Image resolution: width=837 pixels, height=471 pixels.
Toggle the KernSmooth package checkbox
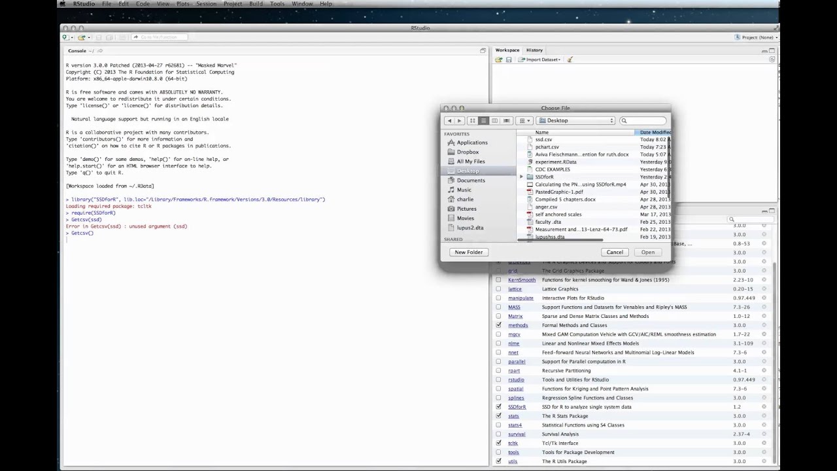(x=498, y=280)
